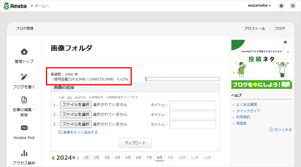Expand the wazameba account dropdown
The image size is (301, 167).
259,5
